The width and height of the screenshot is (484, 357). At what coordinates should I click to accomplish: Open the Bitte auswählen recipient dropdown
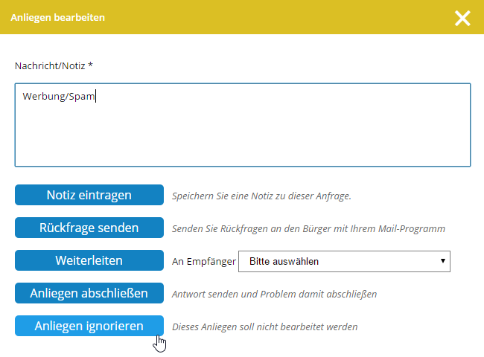click(x=344, y=262)
